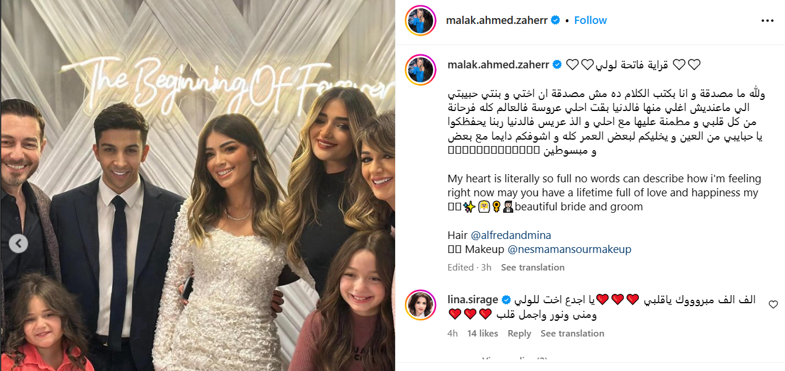View the 14 likes on the comment

pyautogui.click(x=483, y=333)
